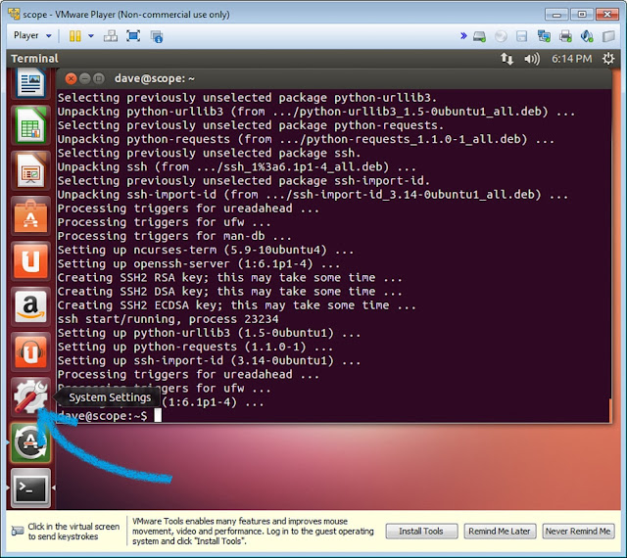Click Never Remind Me button
Image resolution: width=627 pixels, height=558 pixels.
point(578,532)
